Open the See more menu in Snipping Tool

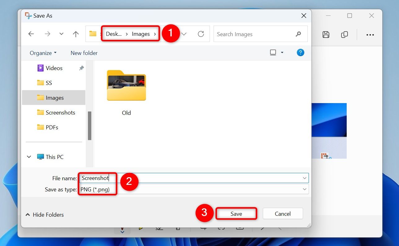tap(370, 35)
